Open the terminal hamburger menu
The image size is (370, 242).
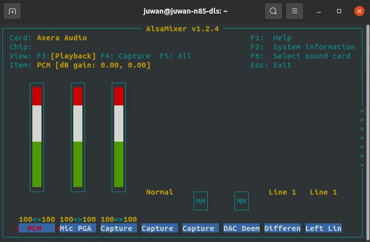[295, 11]
